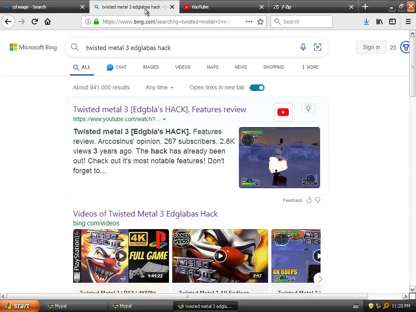Close the YouTube tab

(262, 7)
